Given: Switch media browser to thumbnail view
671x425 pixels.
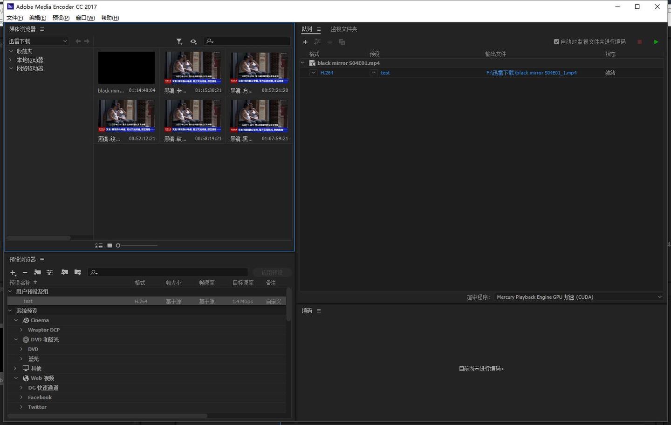Looking at the screenshot, I should (110, 246).
